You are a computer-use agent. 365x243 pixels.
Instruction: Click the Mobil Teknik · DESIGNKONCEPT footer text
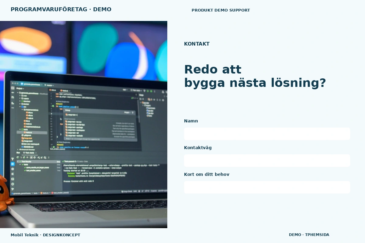(x=45, y=235)
